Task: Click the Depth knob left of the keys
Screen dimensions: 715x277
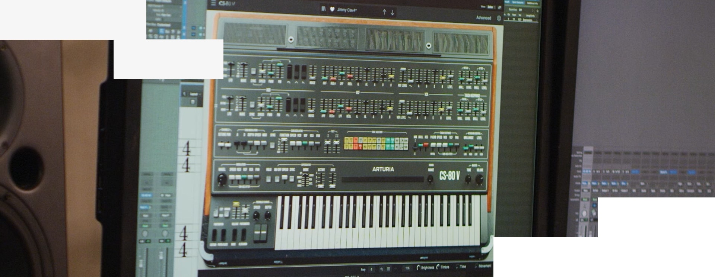Action: pos(268,215)
